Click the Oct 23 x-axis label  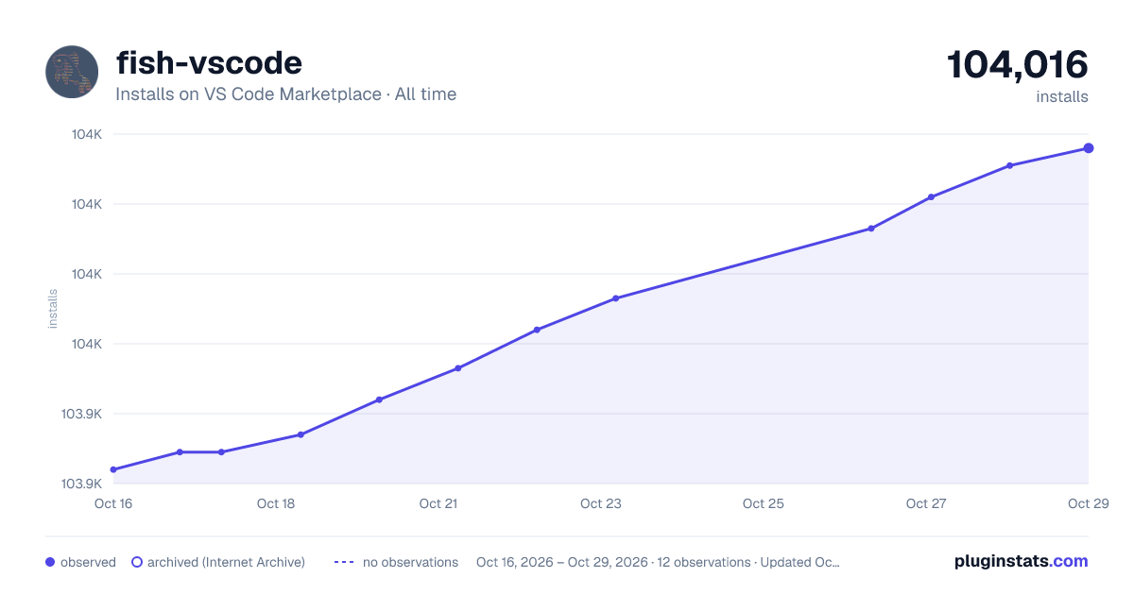click(x=601, y=503)
